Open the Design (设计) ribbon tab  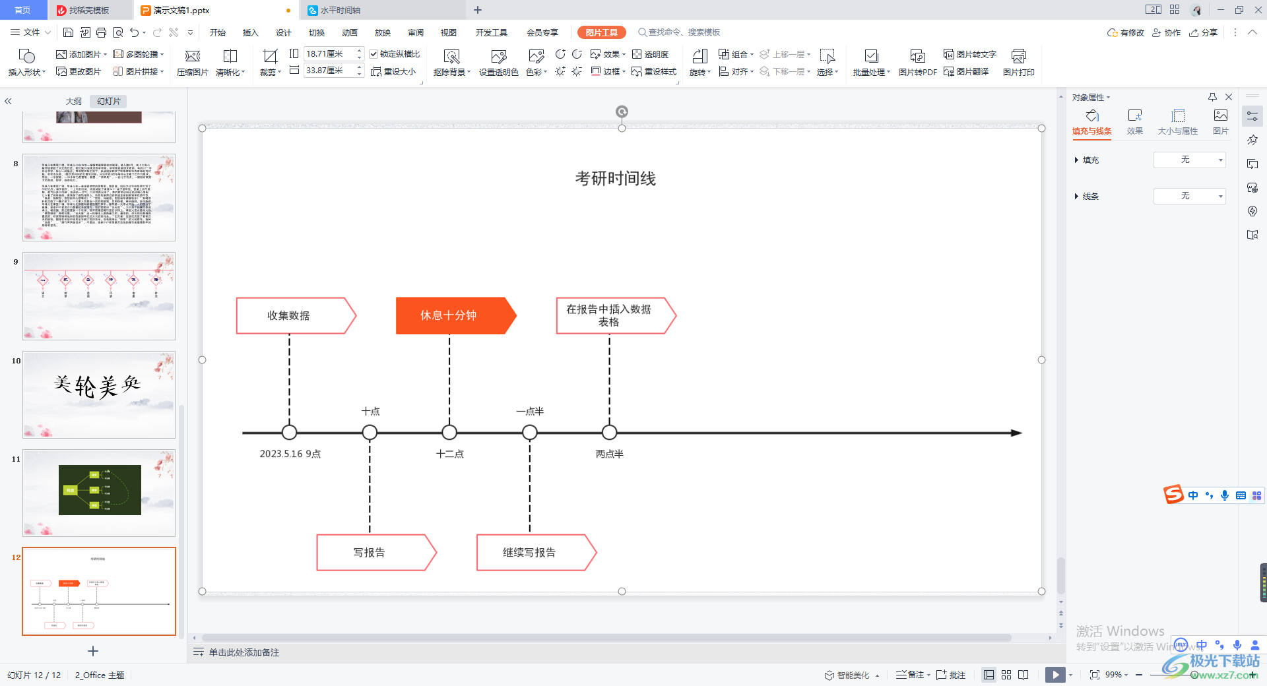pos(284,32)
